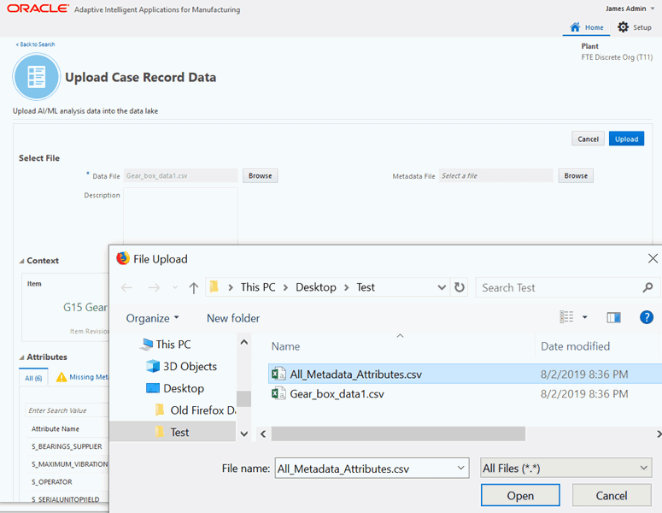Refresh the Test folder listing

click(x=460, y=287)
